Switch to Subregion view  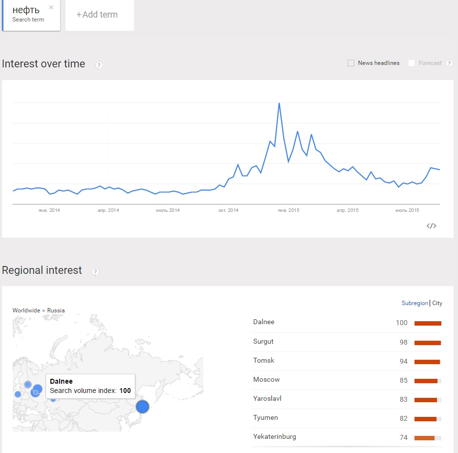[x=414, y=303]
